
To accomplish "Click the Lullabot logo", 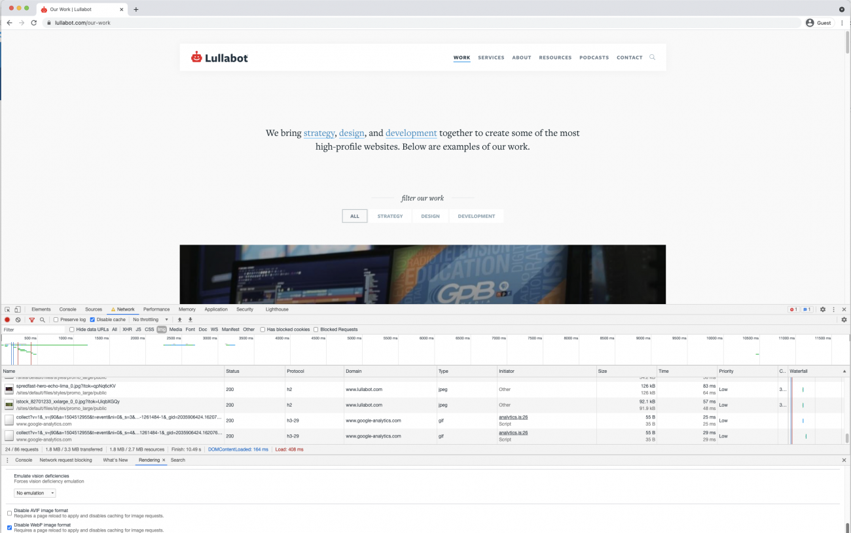I will click(219, 58).
